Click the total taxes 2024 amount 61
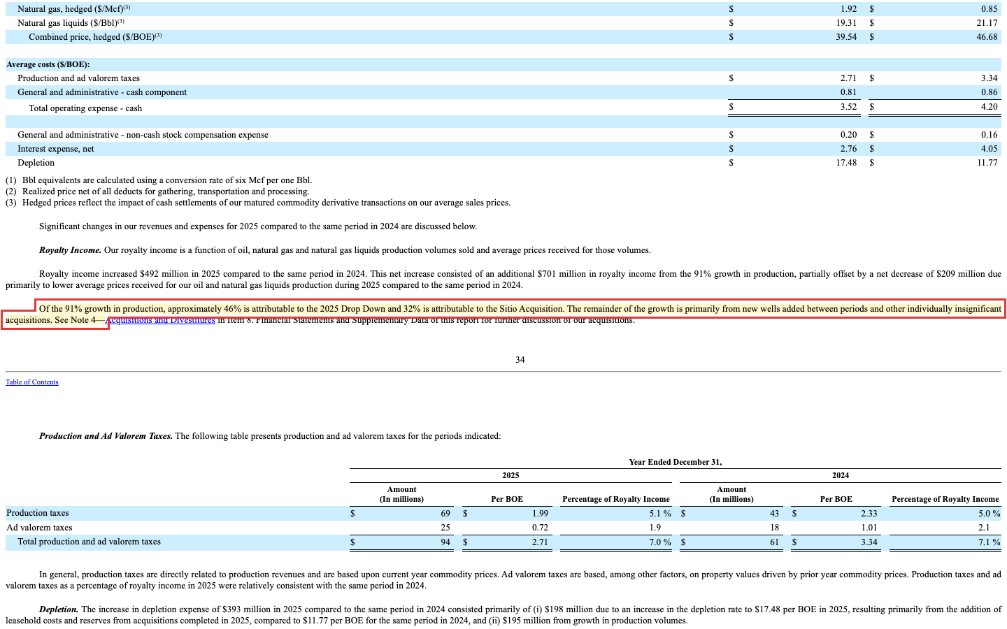This screenshot has width=1007, height=629. [774, 542]
